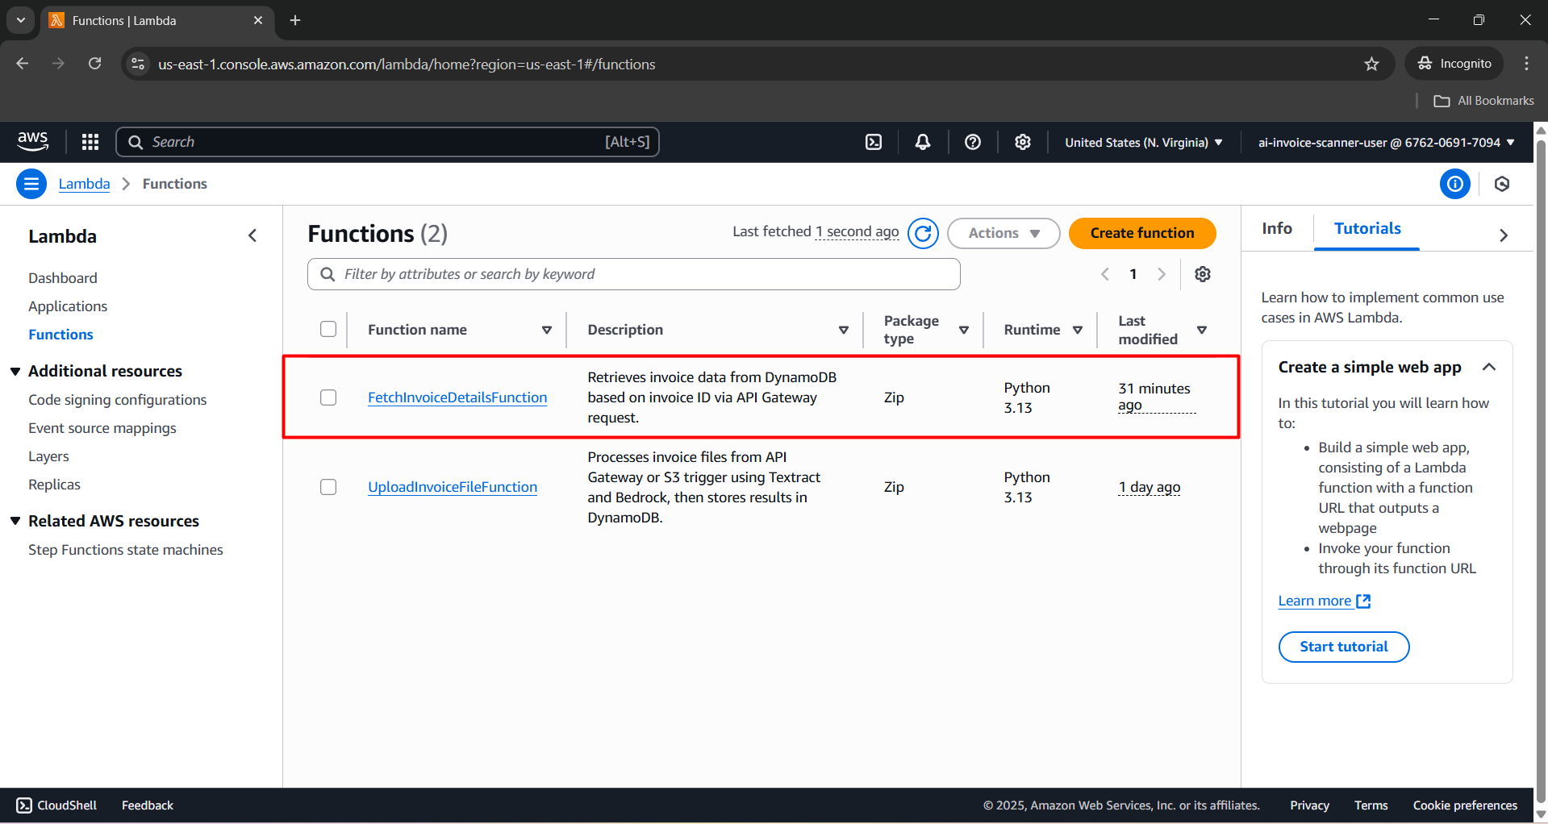The image size is (1548, 824).
Task: Go to Dashboard in Lambda sidebar
Action: click(x=63, y=278)
